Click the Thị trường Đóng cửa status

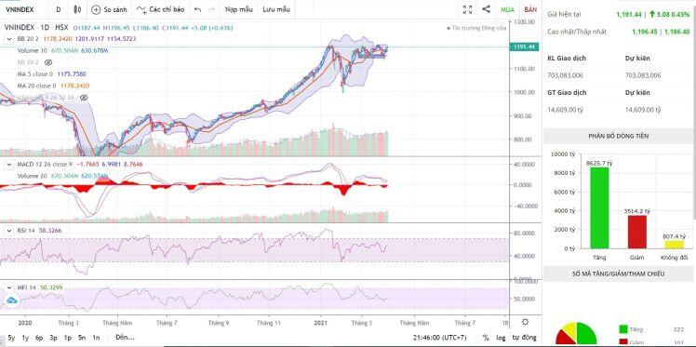(477, 28)
